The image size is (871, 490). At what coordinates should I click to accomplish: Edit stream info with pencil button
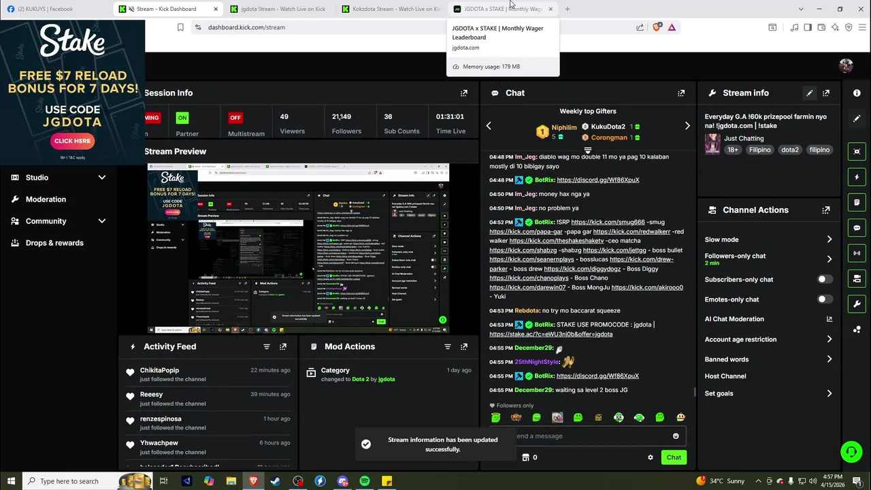point(810,93)
